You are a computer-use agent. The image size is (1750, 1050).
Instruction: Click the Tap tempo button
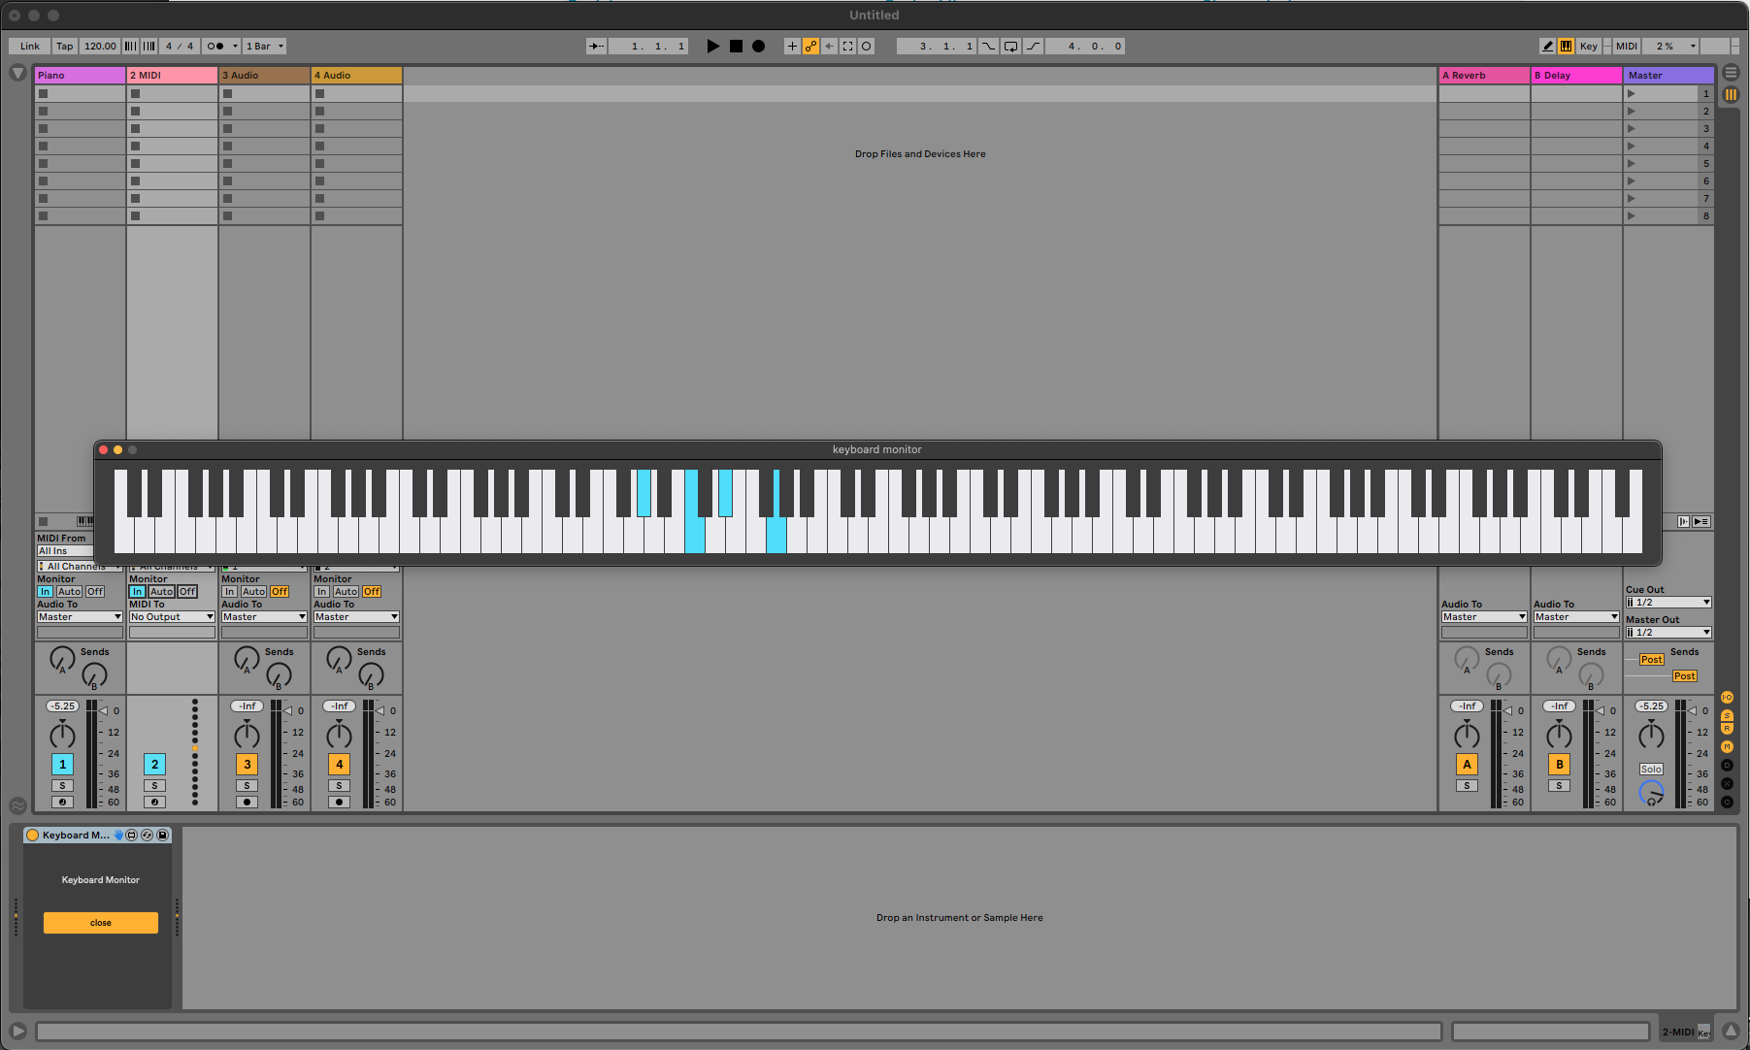click(x=64, y=46)
